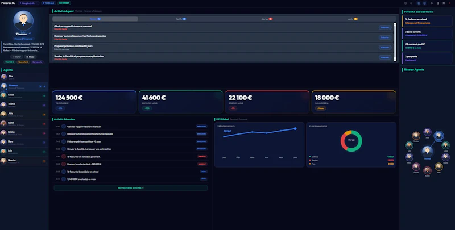Click Exécuter for 'Simuler la fiscalité' task
455x230 pixels.
(x=385, y=58)
